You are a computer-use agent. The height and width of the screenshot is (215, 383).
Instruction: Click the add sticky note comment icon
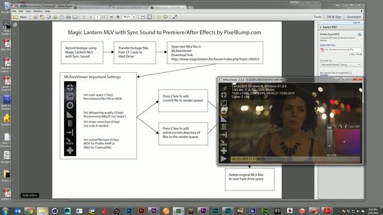[159, 17]
